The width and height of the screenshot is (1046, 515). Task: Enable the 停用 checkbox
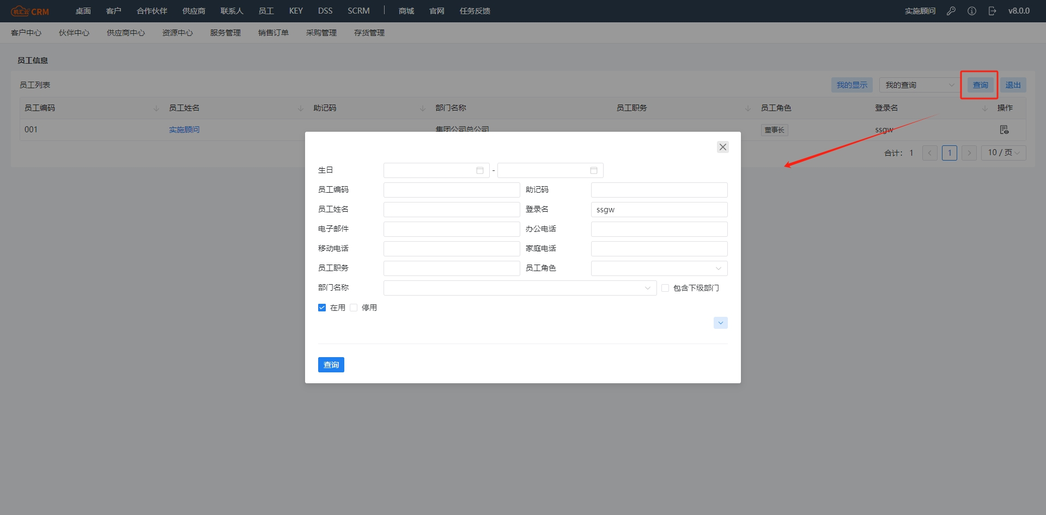354,308
